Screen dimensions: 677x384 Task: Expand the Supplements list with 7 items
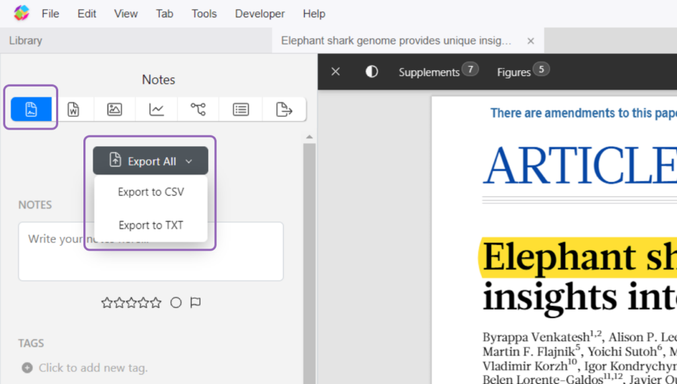pyautogui.click(x=438, y=71)
